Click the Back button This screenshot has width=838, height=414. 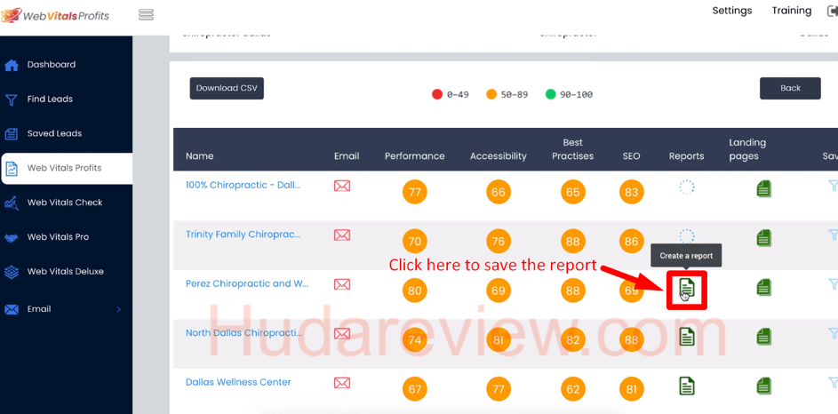(790, 88)
